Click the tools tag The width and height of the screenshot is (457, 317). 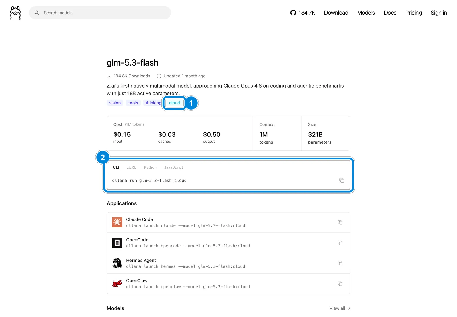click(133, 103)
